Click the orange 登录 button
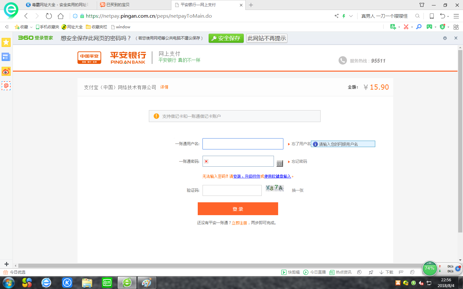The image size is (463, 289). click(238, 209)
